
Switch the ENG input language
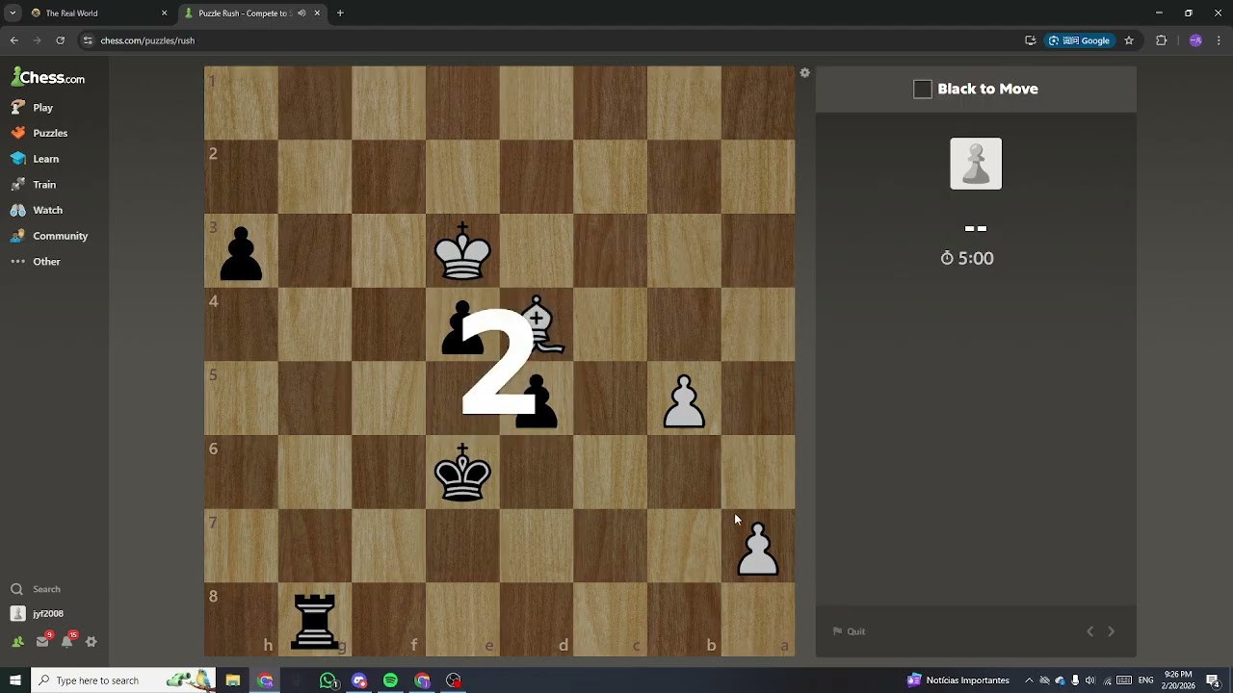1145,680
